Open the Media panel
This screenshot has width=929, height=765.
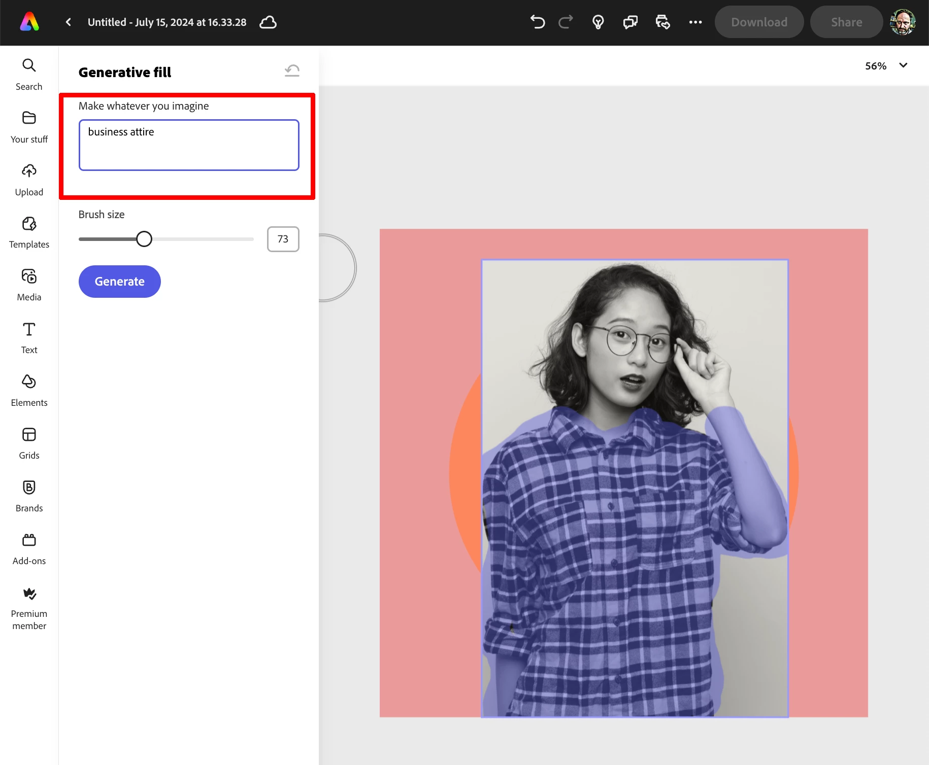point(29,286)
